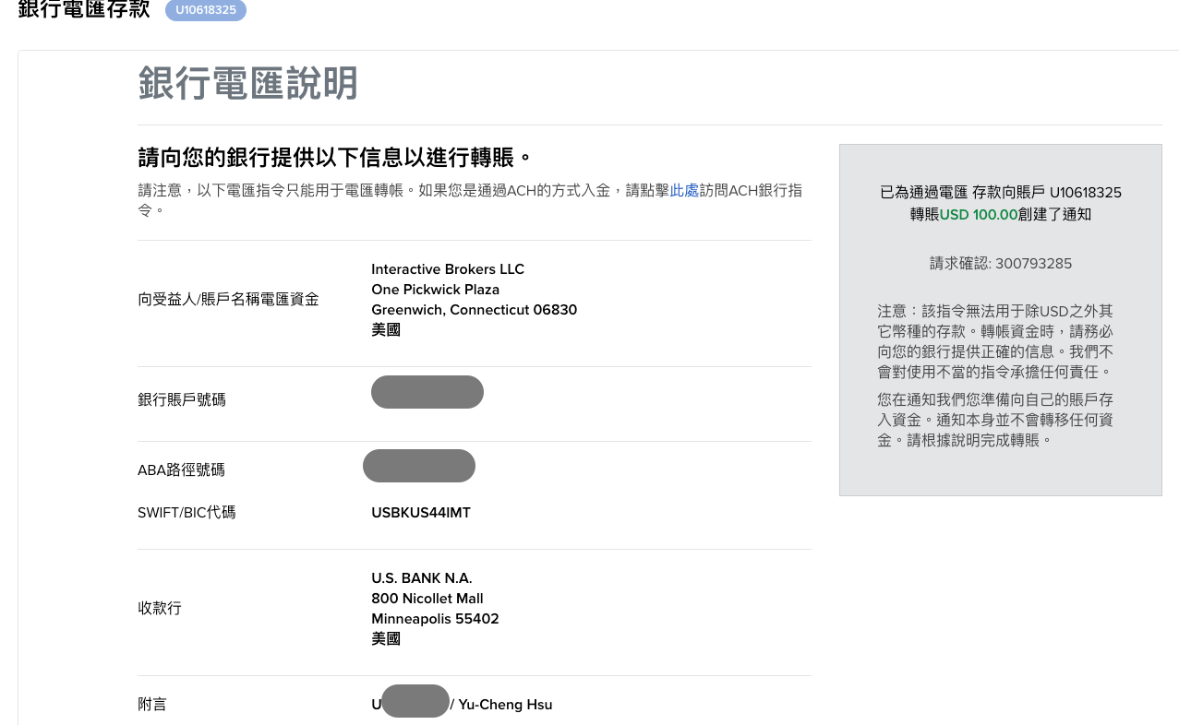Open the 此處 ACH instructions link

[684, 190]
